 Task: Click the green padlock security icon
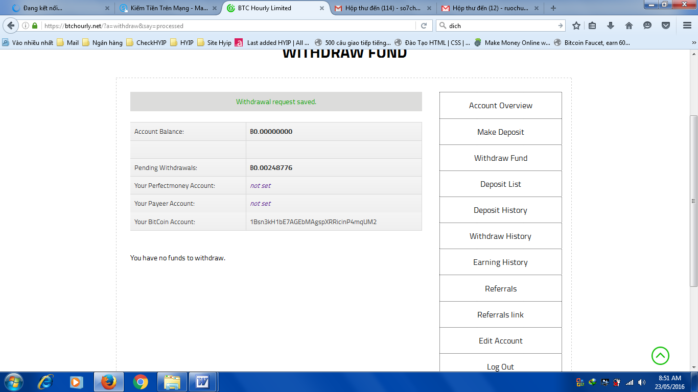coord(35,26)
